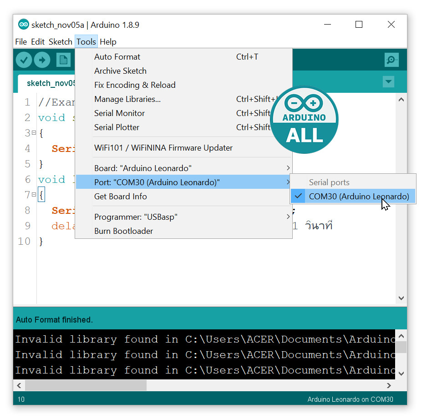Click the console scroll down arrow

click(x=401, y=374)
